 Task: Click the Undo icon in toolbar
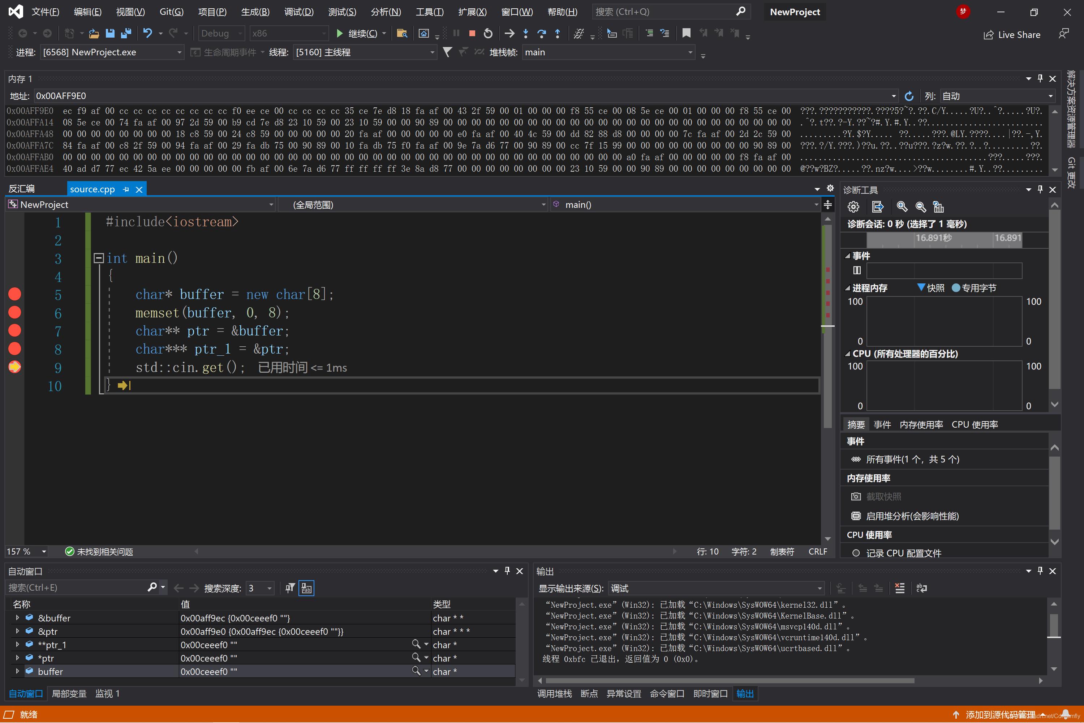click(147, 33)
